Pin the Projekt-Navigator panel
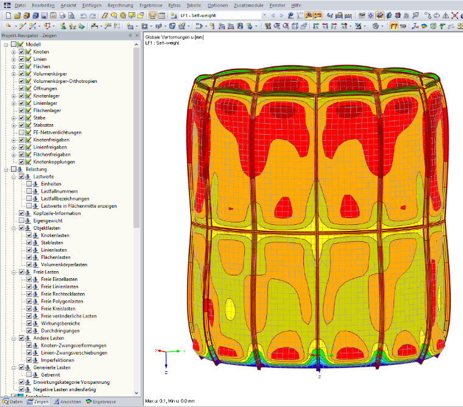This screenshot has width=463, height=407. tap(130, 35)
